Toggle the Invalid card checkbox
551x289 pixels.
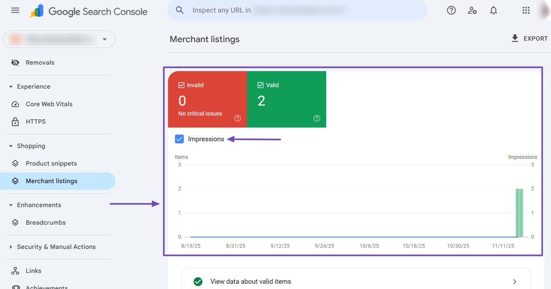click(x=181, y=84)
